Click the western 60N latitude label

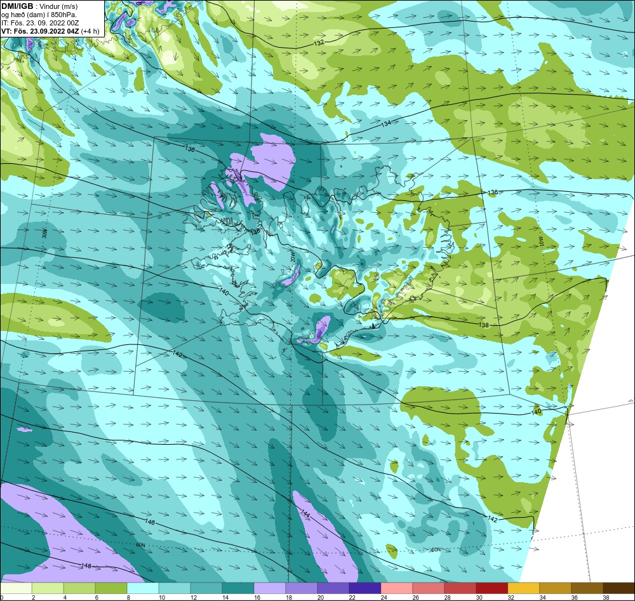click(x=140, y=545)
